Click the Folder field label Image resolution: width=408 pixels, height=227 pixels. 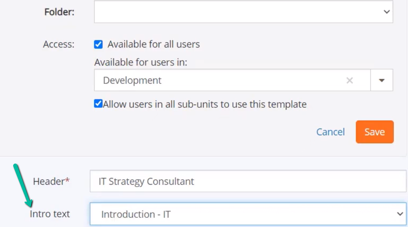pyautogui.click(x=59, y=12)
